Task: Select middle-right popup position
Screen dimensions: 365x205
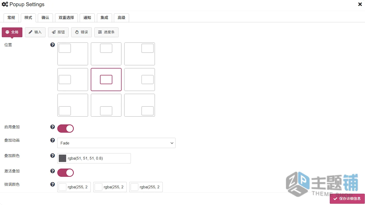Action: (x=140, y=80)
